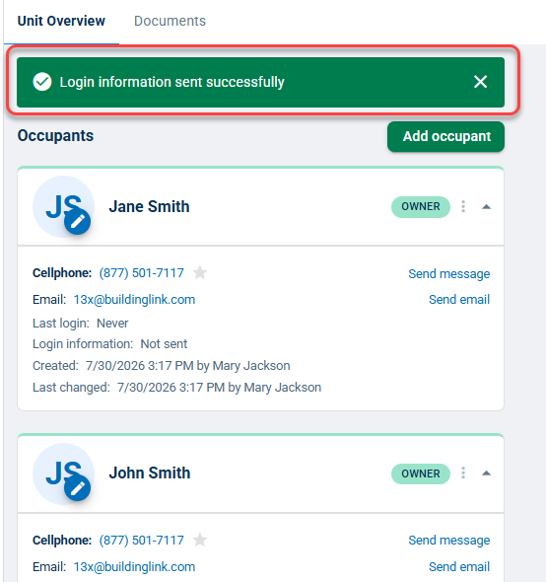Click the Add occupant button

point(445,136)
